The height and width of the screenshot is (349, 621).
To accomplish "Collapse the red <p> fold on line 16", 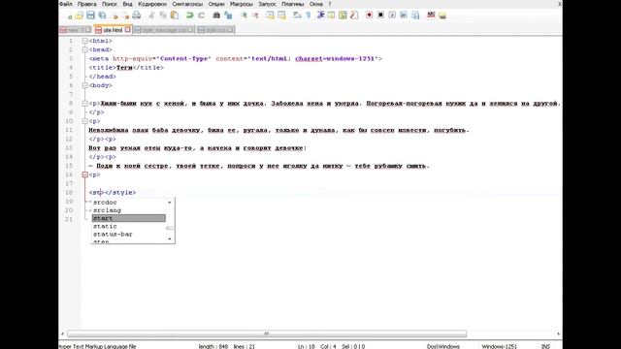I will [84, 174].
